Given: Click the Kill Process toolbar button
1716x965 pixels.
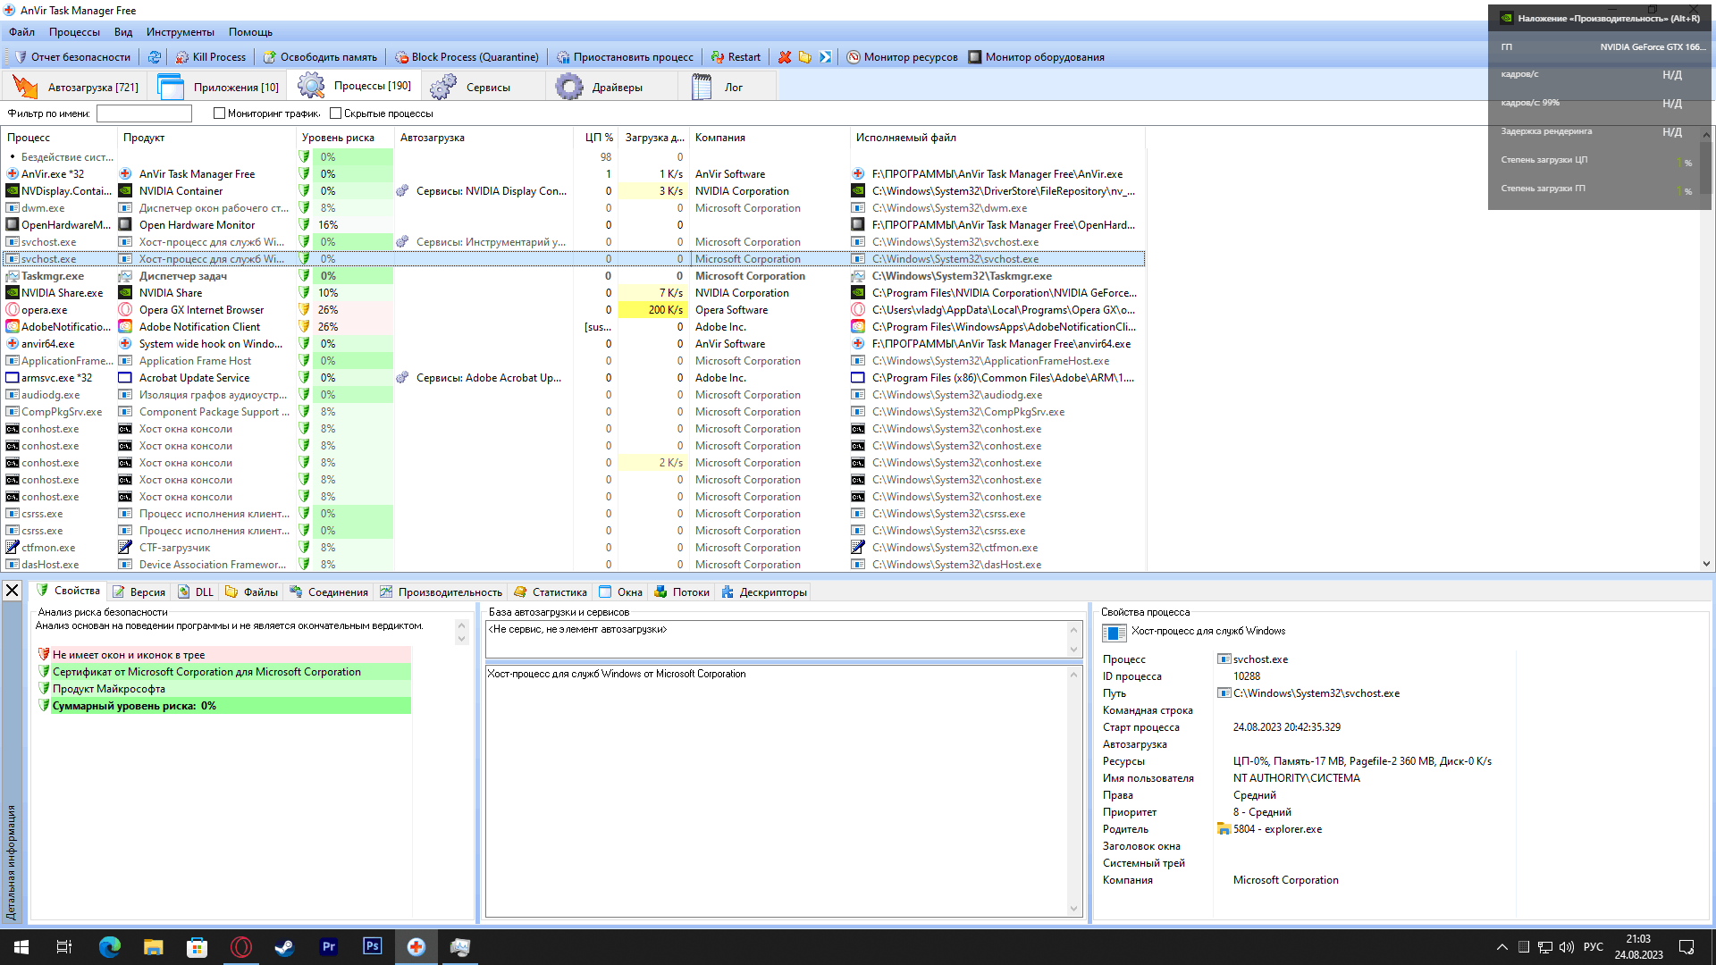Looking at the screenshot, I should pyautogui.click(x=211, y=57).
